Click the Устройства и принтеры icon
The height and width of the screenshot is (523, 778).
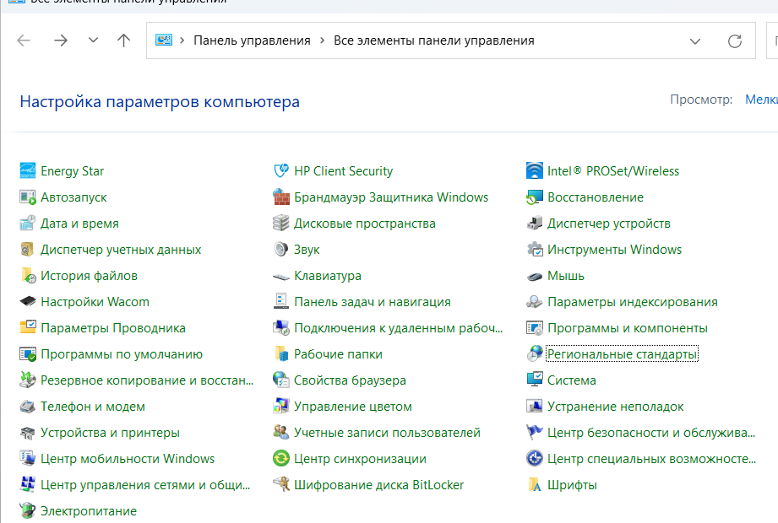point(28,433)
